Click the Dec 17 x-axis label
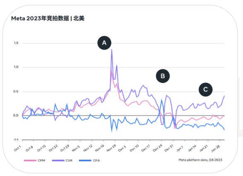 146,148
